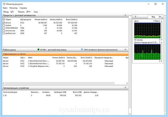
Task: Minimize the Монитор ресурсов window
Action: tap(148, 4)
